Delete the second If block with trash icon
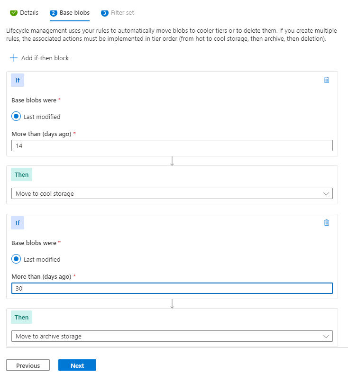The height and width of the screenshot is (374, 348). [x=327, y=222]
